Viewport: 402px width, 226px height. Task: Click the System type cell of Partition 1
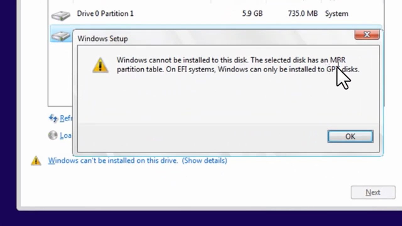pos(336,14)
